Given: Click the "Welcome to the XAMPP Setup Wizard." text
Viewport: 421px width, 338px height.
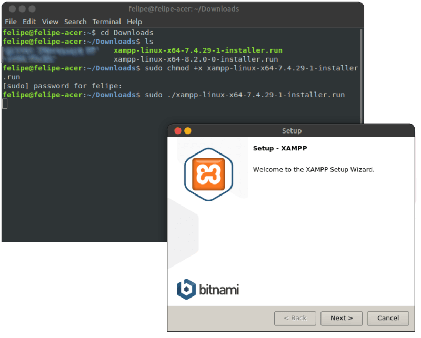Looking at the screenshot, I should (x=314, y=170).
